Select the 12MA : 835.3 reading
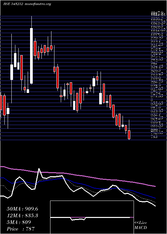167x234 pixels. pos(22,216)
